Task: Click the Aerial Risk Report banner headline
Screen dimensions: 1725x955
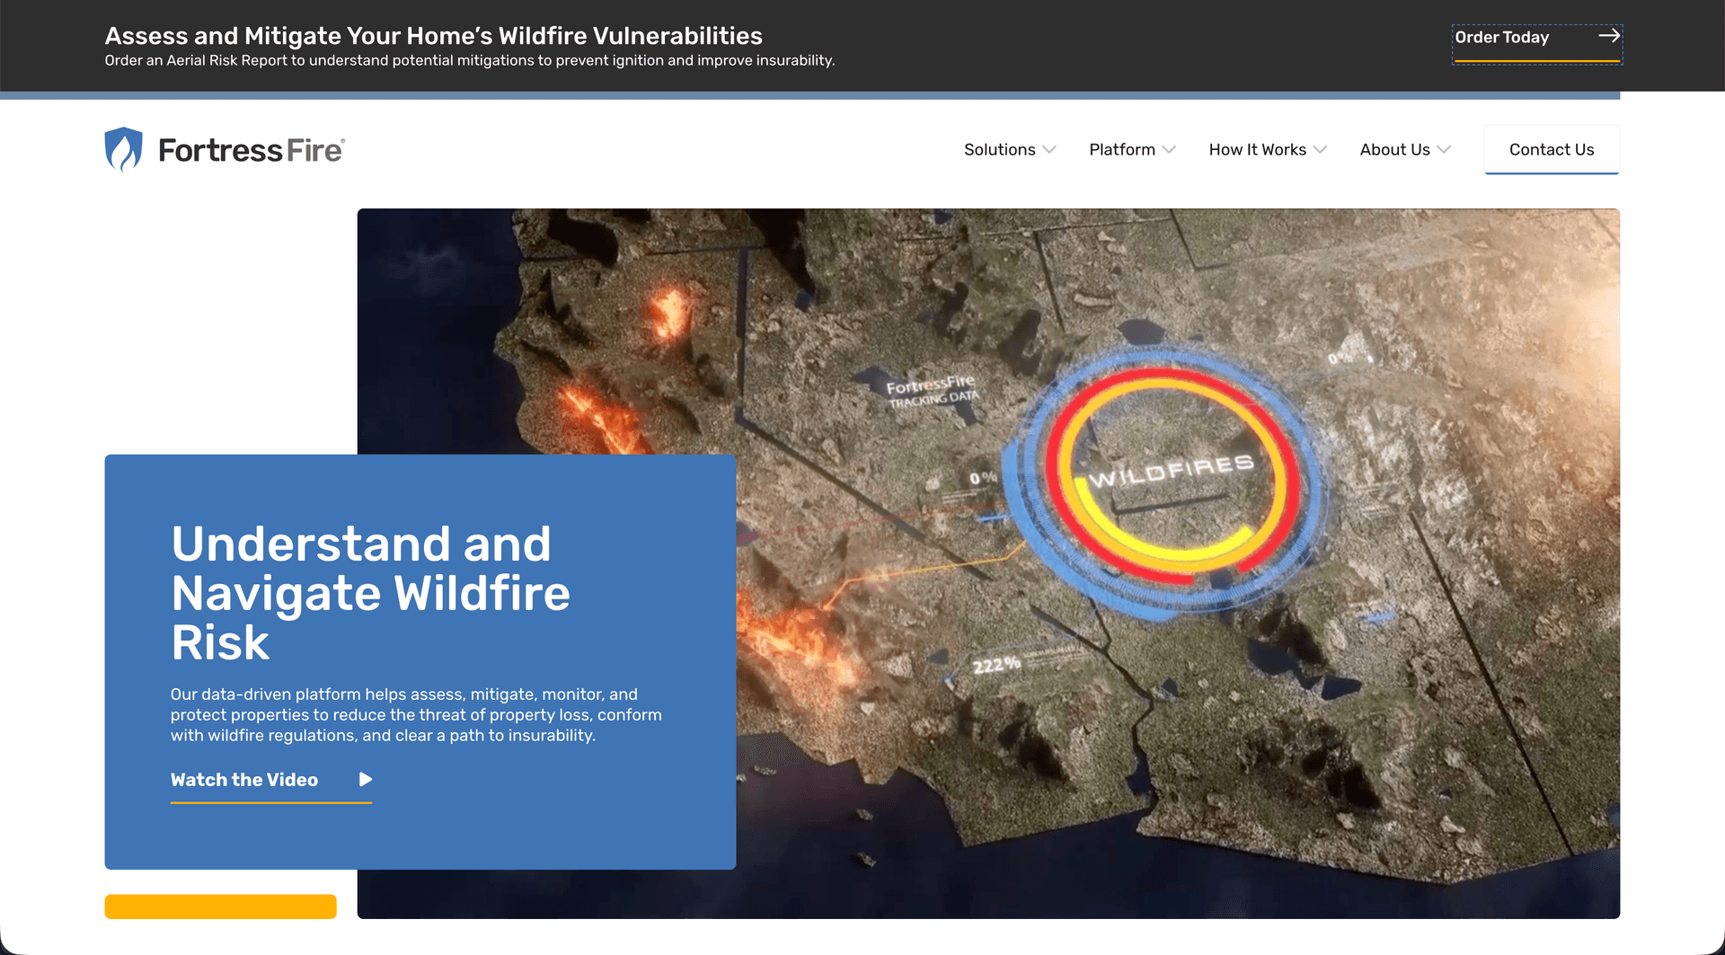Action: 433,36
